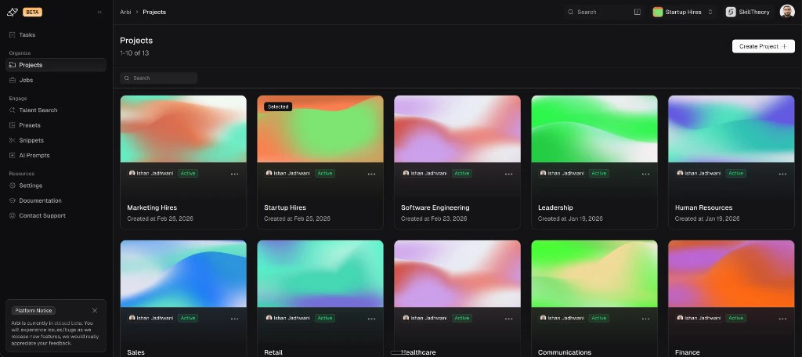Click the projects Search input
Viewport: 802px width, 357px height.
pos(158,78)
